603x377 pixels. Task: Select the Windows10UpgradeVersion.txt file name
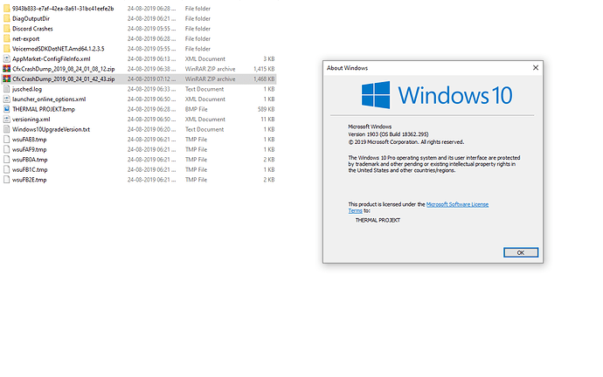(51, 129)
